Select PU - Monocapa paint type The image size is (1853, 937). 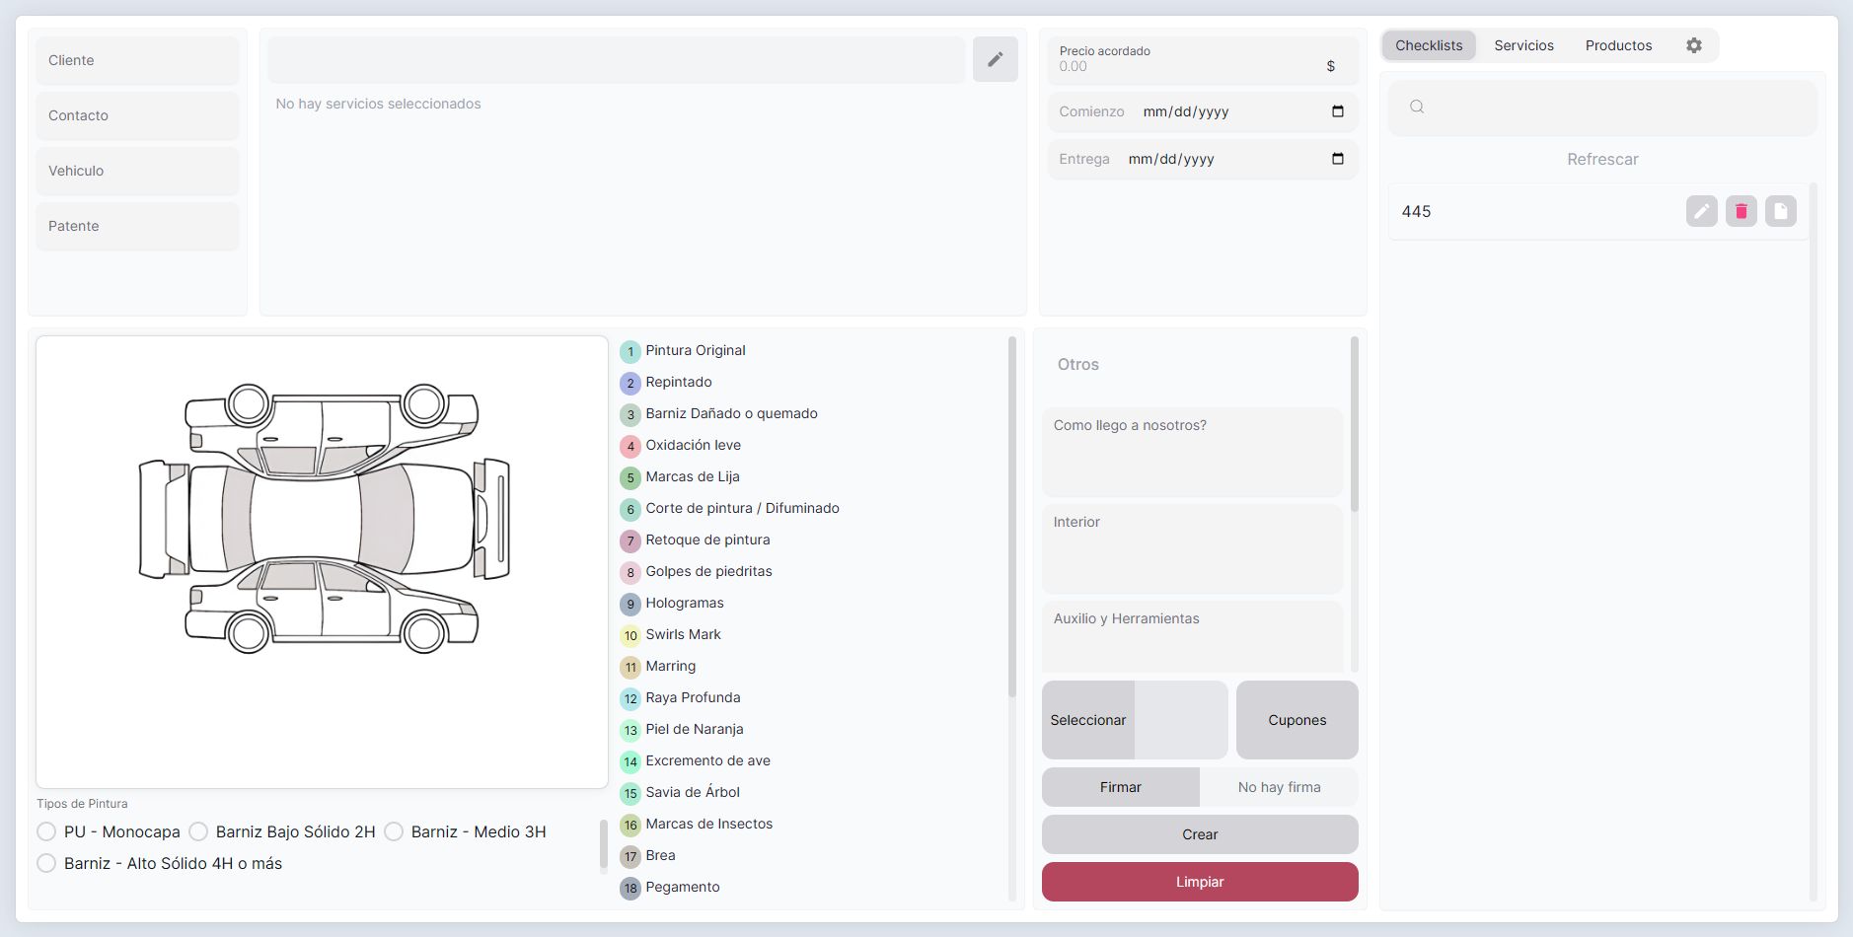[x=46, y=831]
